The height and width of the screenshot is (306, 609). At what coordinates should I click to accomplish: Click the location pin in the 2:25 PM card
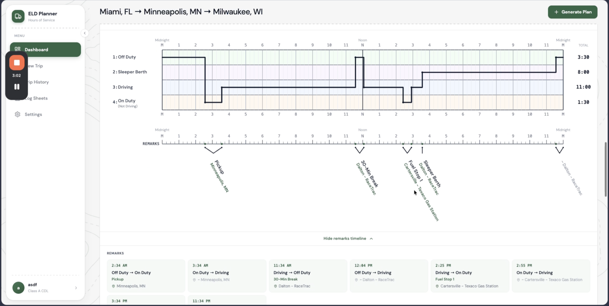(x=437, y=286)
